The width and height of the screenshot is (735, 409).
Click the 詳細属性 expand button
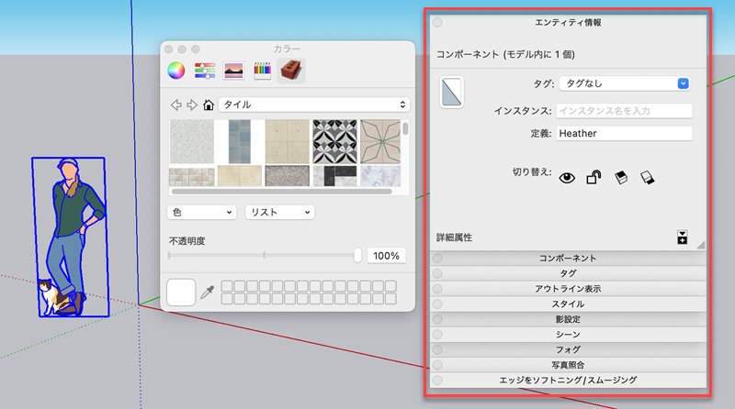click(x=682, y=238)
